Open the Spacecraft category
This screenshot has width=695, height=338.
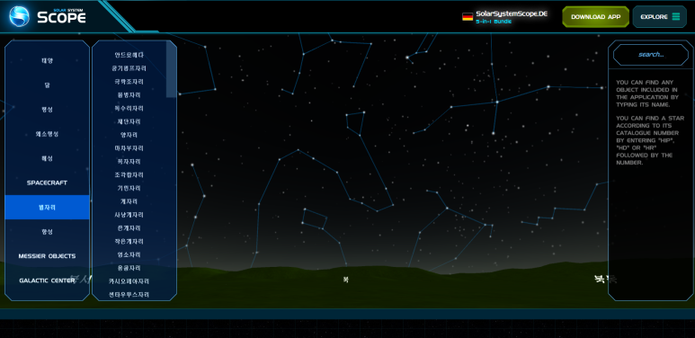[47, 182]
